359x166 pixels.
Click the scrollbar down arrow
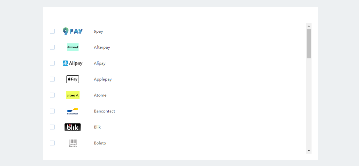coord(309,151)
